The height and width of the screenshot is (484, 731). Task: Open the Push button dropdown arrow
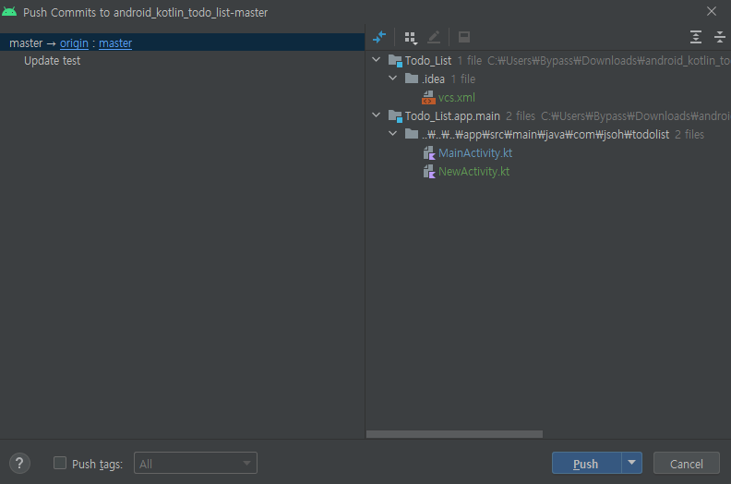point(631,463)
